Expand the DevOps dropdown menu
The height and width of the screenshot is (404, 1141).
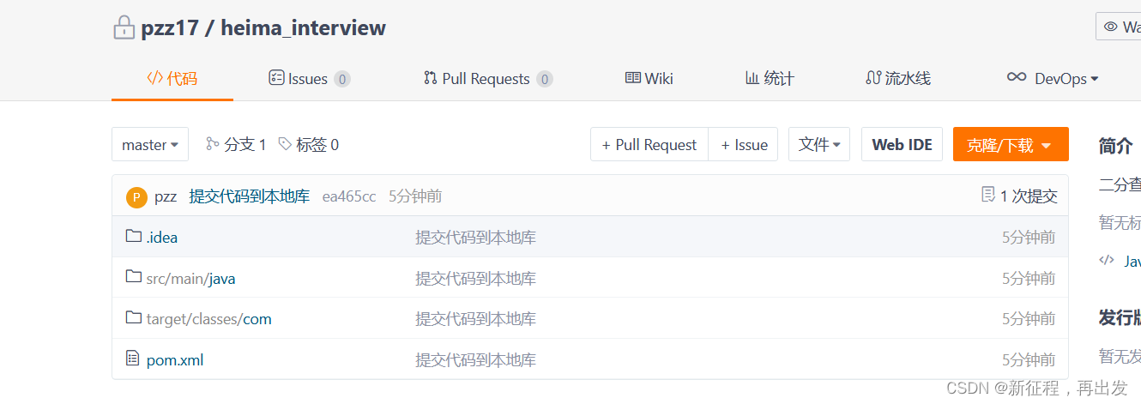(x=1053, y=78)
